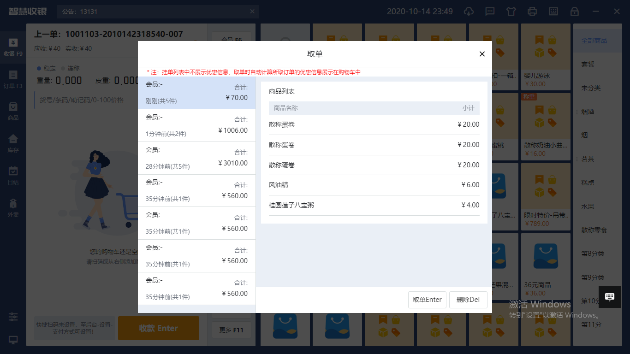
Task: Switch to the 糕点 category tab
Action: (588, 183)
